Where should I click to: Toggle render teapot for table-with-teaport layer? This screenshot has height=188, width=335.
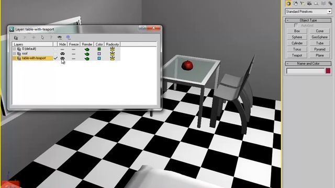click(x=87, y=58)
